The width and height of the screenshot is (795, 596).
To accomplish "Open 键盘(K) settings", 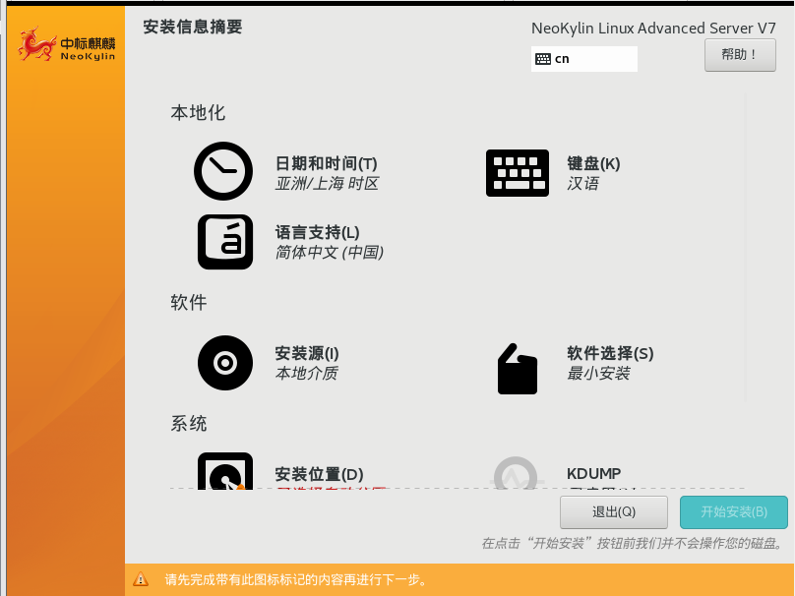I will click(593, 163).
